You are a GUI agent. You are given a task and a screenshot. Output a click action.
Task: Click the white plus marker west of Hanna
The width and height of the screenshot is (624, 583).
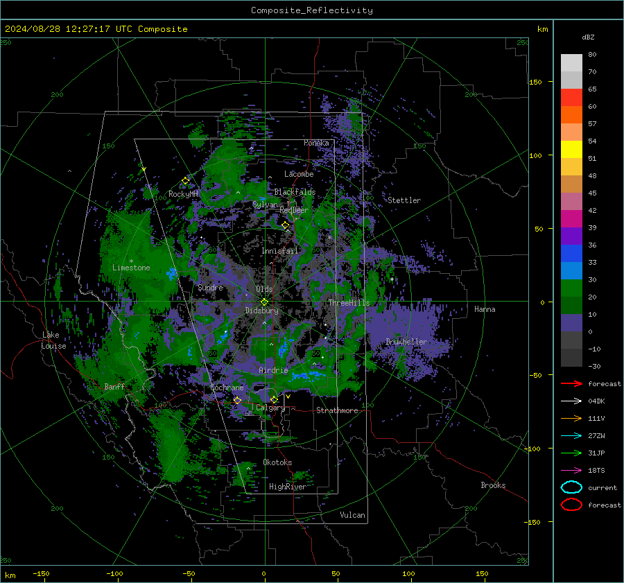[x=392, y=279]
